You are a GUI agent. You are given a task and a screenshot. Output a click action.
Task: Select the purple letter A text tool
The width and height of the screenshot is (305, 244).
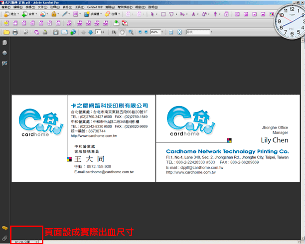[x=193, y=14]
